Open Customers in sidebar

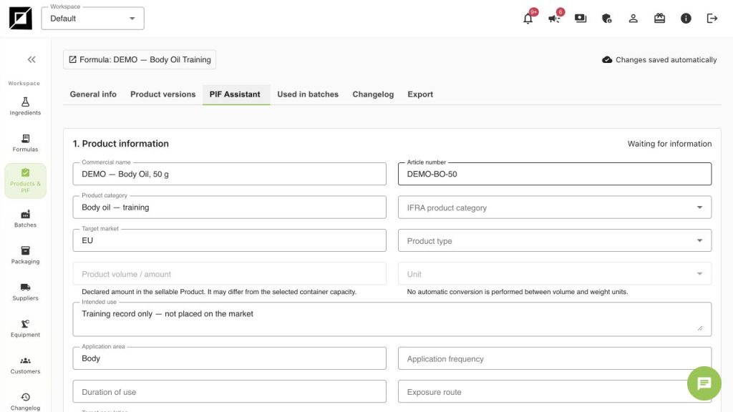(x=25, y=365)
